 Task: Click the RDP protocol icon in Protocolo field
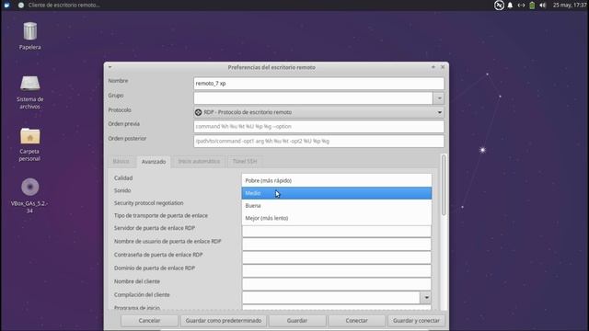(199, 112)
